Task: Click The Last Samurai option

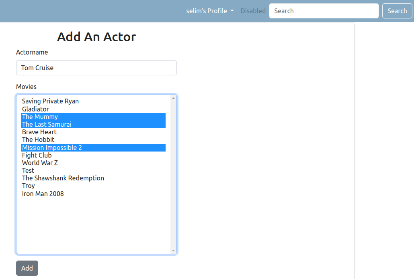Action: pyautogui.click(x=94, y=125)
